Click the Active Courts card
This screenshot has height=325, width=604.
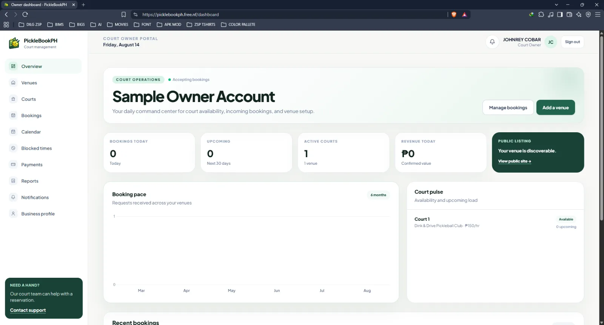pyautogui.click(x=344, y=152)
